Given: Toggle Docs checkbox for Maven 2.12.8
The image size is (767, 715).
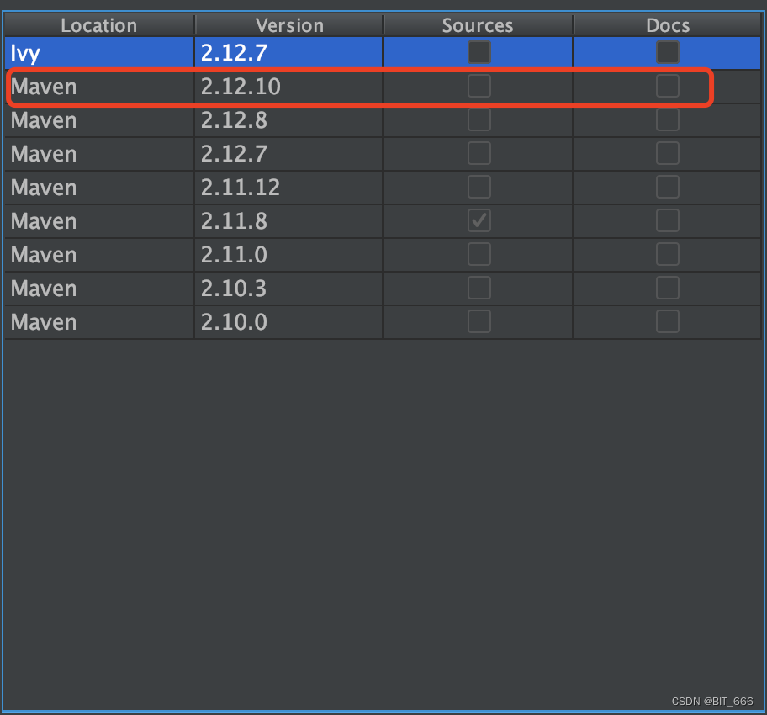Looking at the screenshot, I should coord(667,120).
